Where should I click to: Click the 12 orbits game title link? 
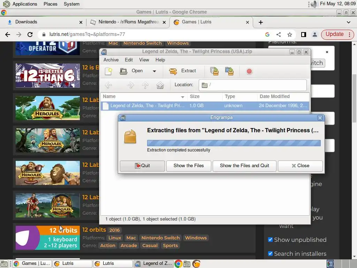click(94, 230)
